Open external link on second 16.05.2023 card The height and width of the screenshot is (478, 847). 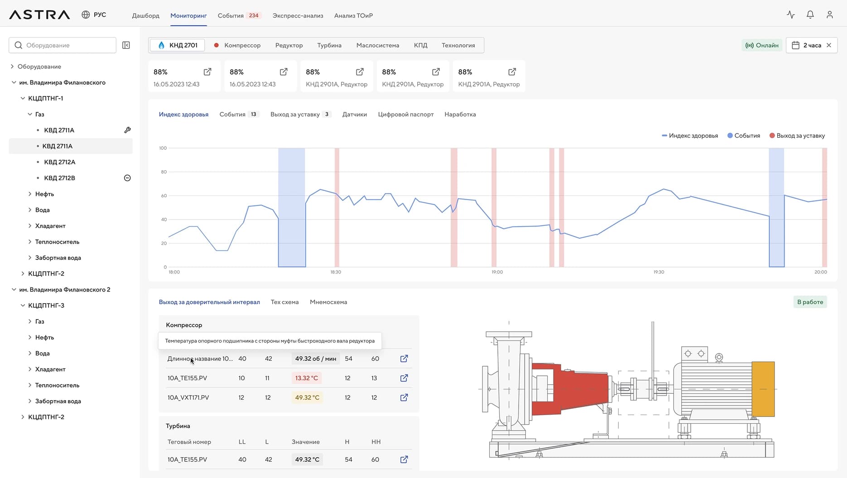pos(284,72)
